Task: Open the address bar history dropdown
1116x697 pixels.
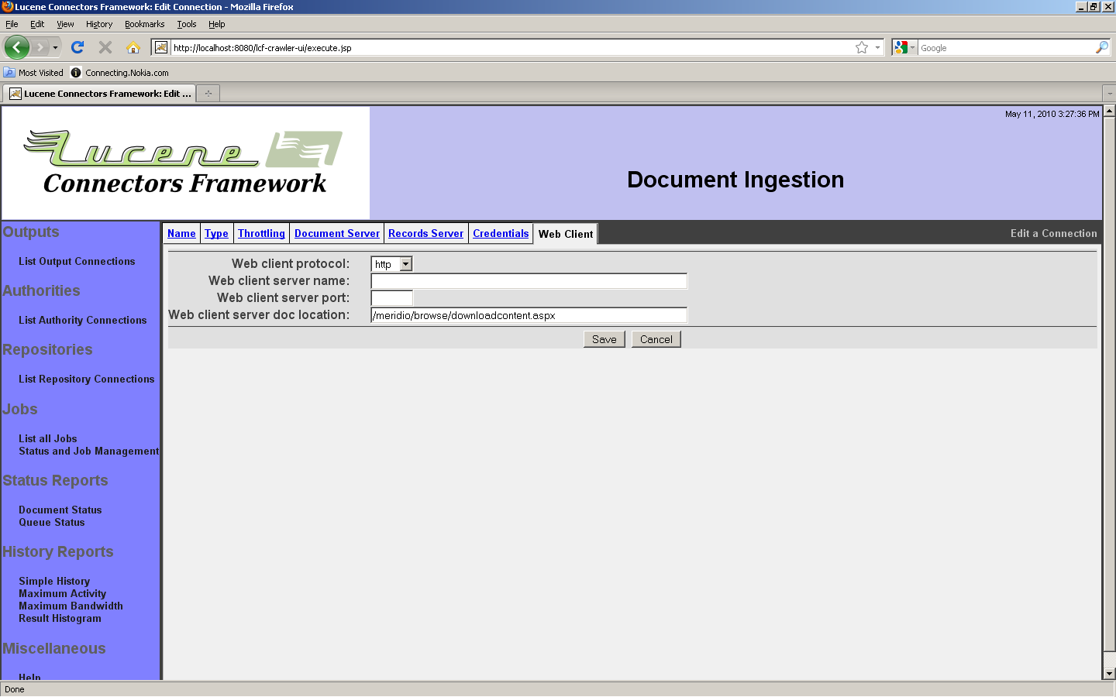Action: (877, 47)
